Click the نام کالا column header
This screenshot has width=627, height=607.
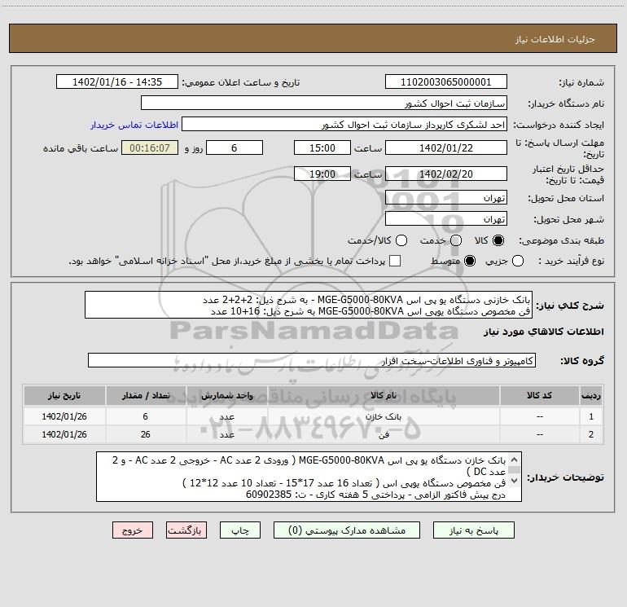[x=384, y=396]
